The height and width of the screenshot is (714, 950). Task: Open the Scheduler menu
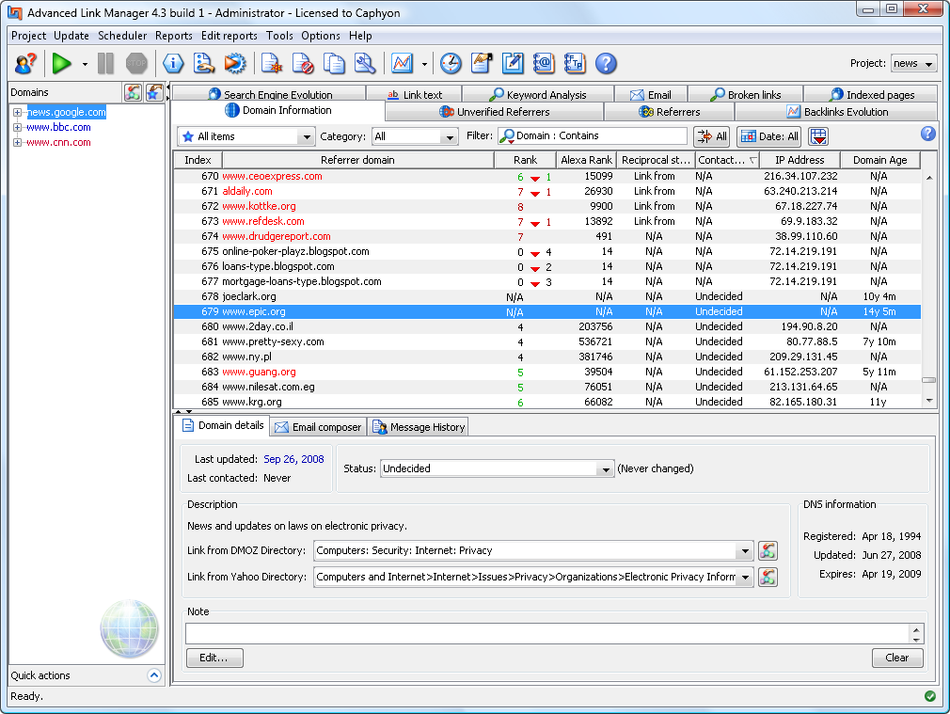122,36
